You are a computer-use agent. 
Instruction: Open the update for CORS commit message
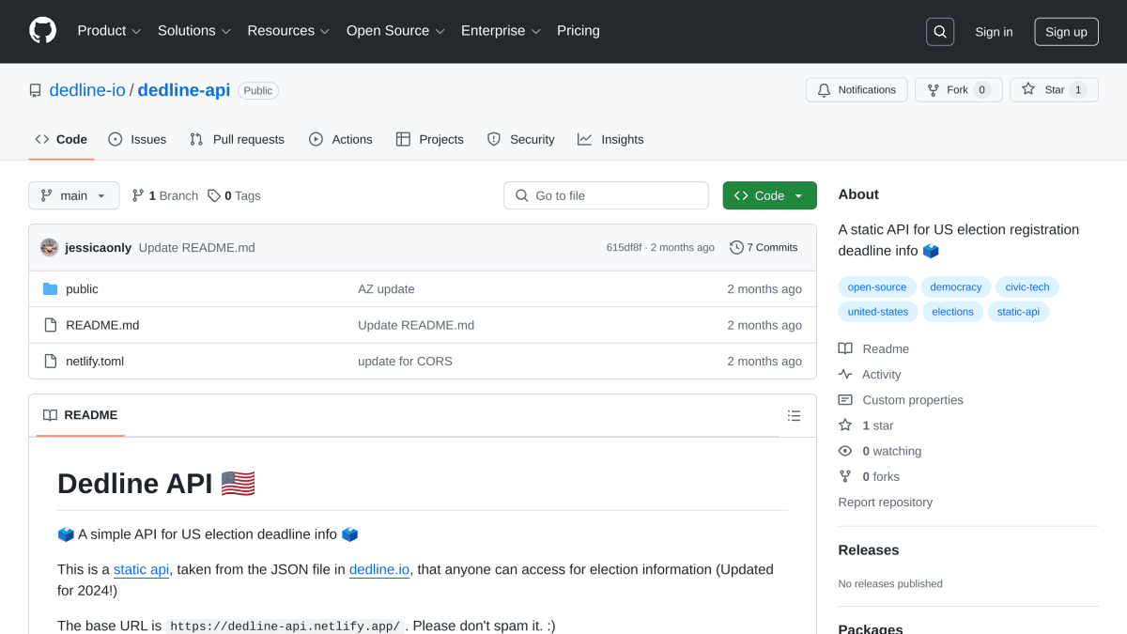pos(405,361)
